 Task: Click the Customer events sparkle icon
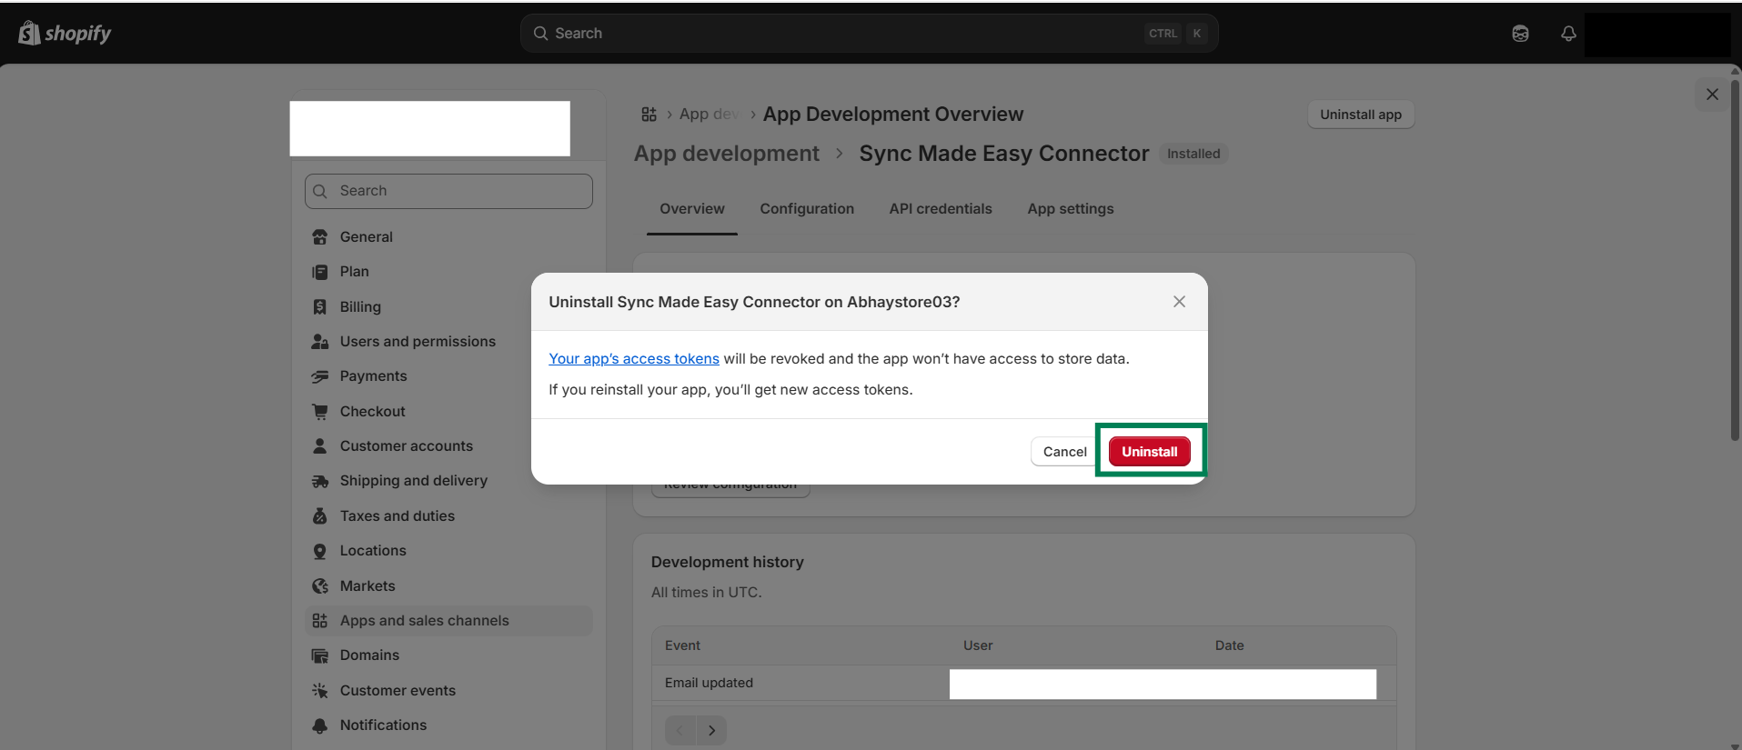[320, 691]
